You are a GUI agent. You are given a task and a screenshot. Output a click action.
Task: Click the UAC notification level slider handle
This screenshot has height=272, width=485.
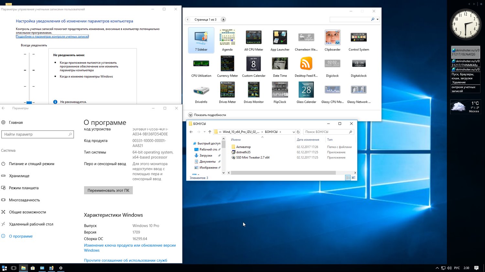tap(29, 102)
